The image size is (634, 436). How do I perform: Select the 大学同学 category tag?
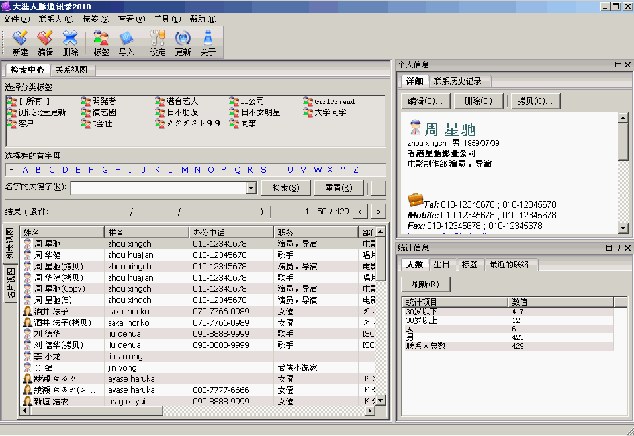pos(325,112)
